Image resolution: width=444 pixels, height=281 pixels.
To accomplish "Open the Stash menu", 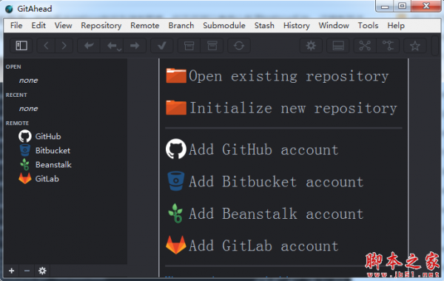I will [264, 25].
